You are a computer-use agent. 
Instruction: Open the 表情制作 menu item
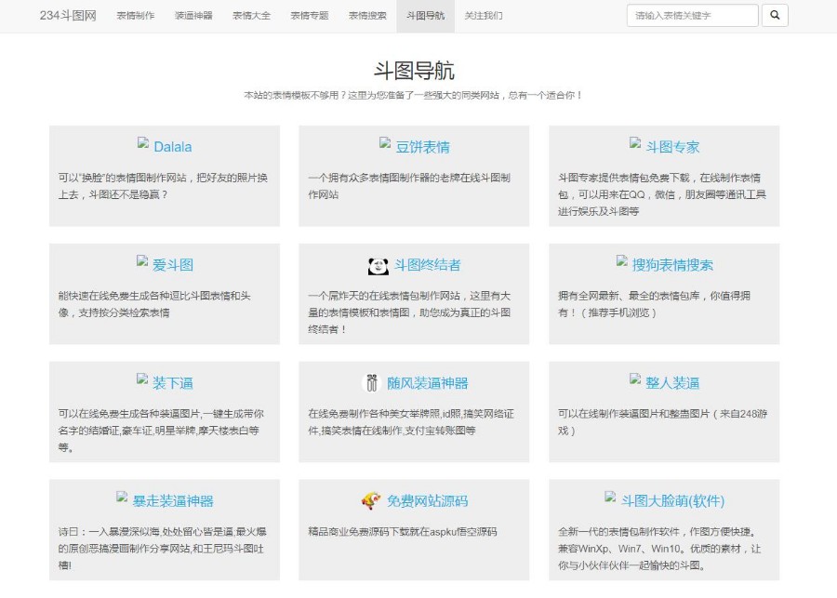[x=136, y=16]
